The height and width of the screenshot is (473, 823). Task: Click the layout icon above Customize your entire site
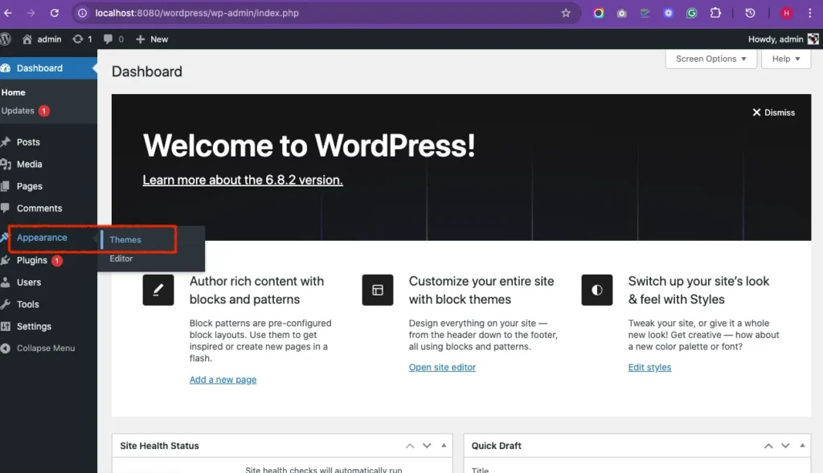tap(378, 290)
